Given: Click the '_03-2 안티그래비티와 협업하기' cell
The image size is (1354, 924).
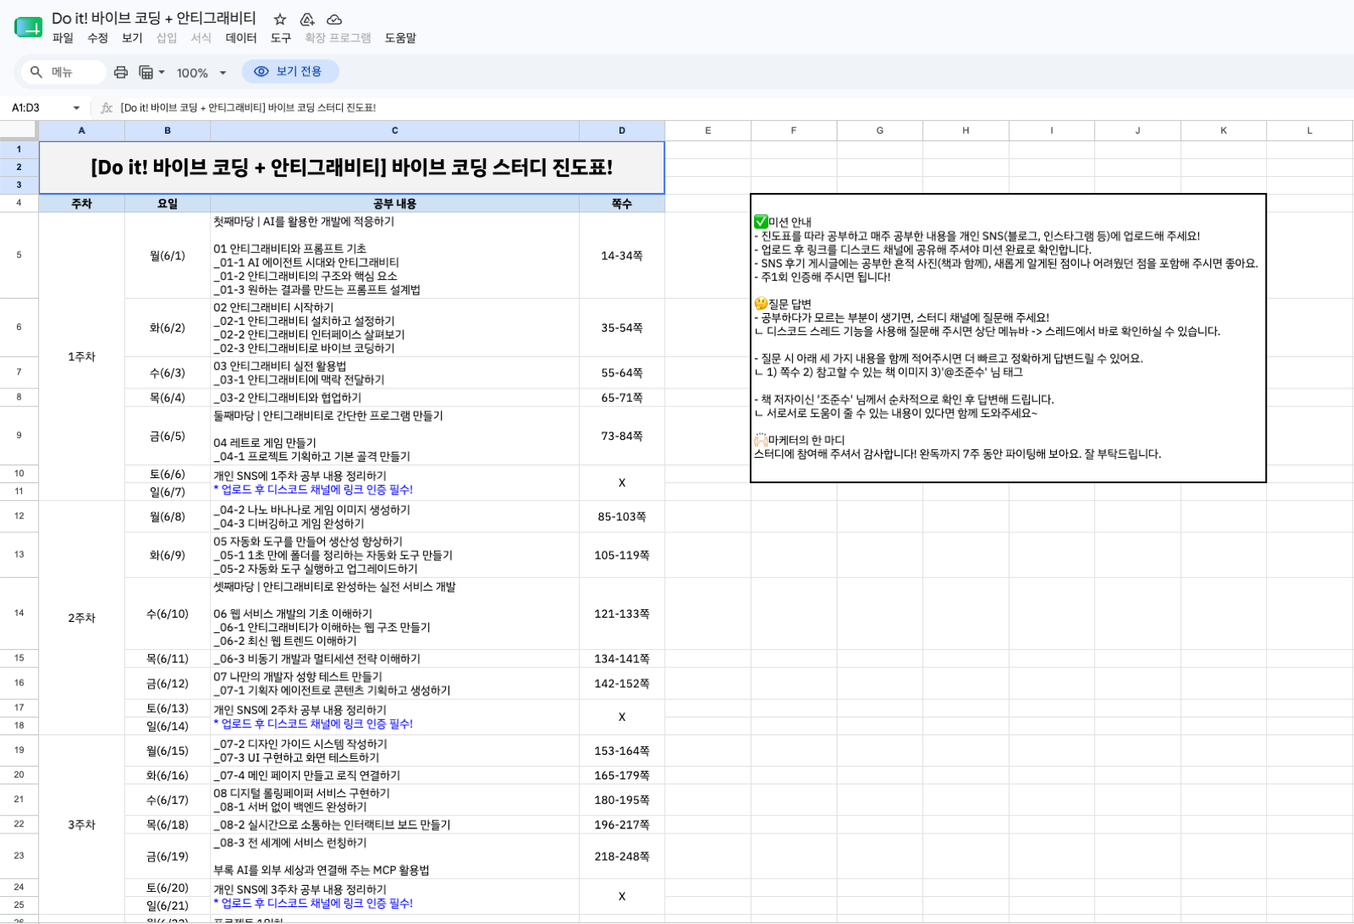Looking at the screenshot, I should [x=394, y=398].
